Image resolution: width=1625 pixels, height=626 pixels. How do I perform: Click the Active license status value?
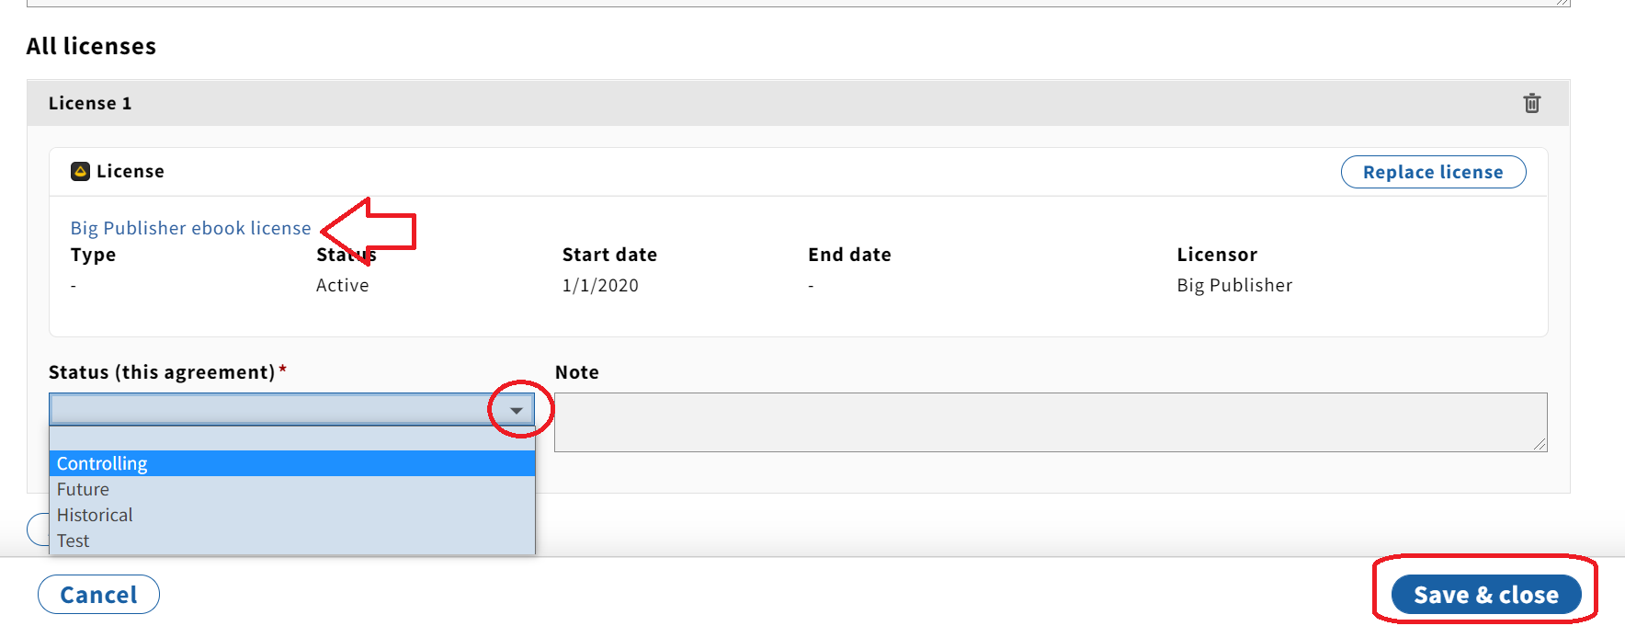tap(342, 285)
